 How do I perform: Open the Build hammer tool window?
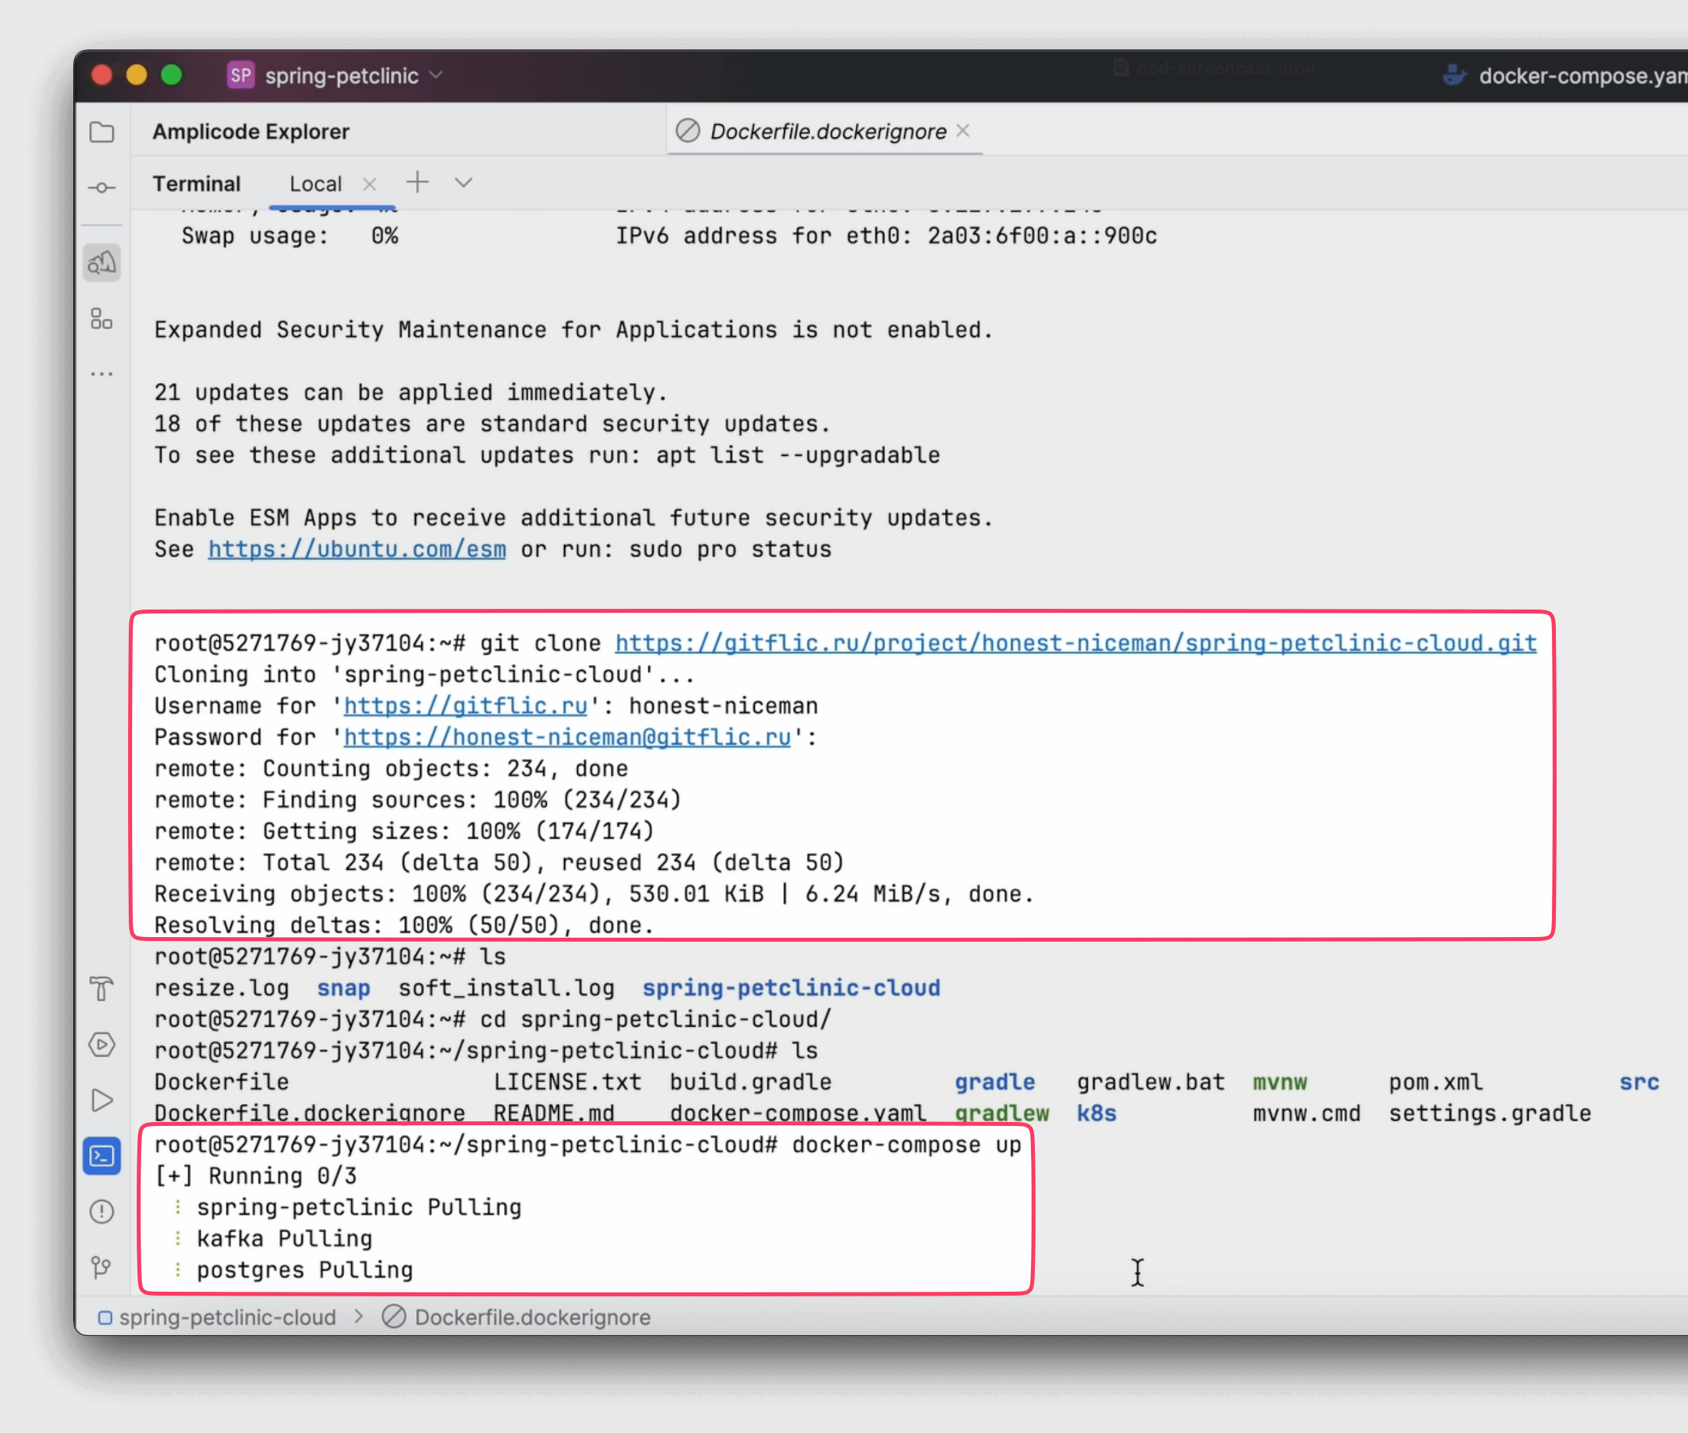pyautogui.click(x=102, y=989)
